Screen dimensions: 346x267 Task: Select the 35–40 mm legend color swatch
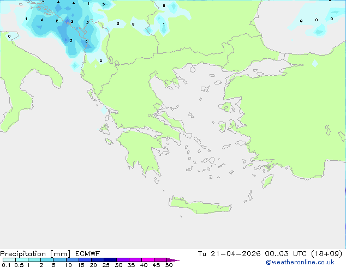coord(135,260)
